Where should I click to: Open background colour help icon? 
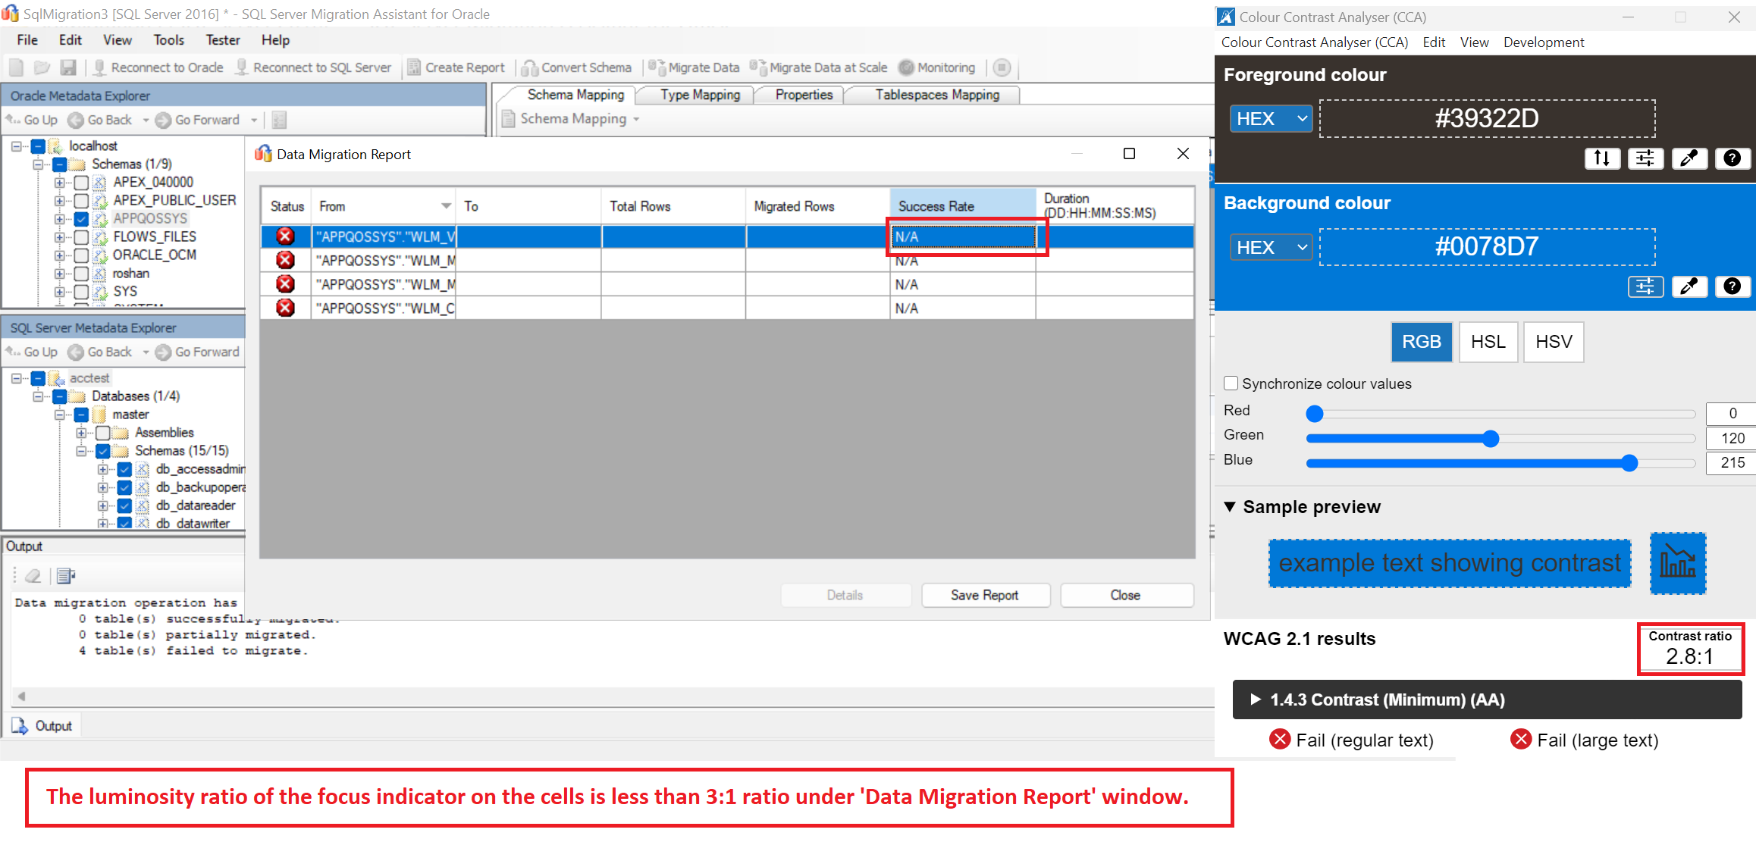[x=1732, y=286]
